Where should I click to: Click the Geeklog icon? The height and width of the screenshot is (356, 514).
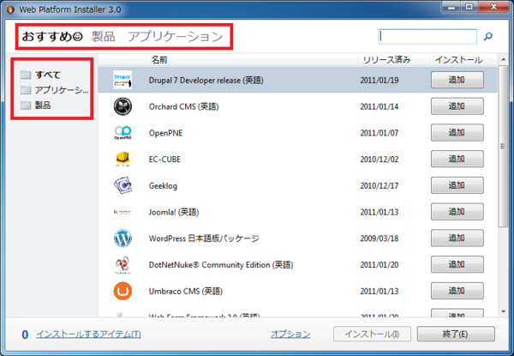tap(123, 185)
